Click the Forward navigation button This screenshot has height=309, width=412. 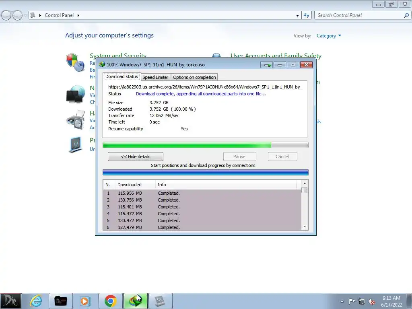(17, 16)
